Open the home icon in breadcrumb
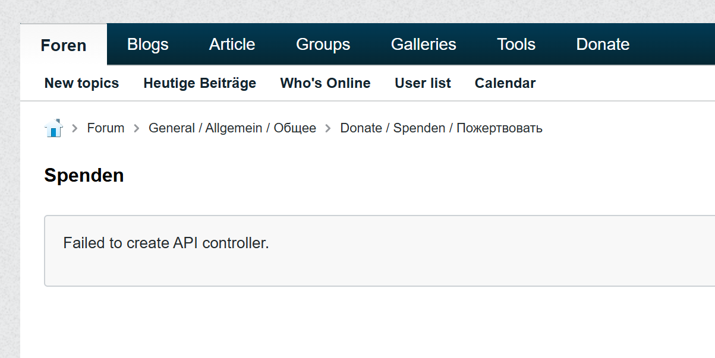715x358 pixels. click(x=53, y=128)
